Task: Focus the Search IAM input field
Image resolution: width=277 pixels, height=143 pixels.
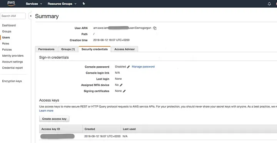Action: tap(13, 16)
